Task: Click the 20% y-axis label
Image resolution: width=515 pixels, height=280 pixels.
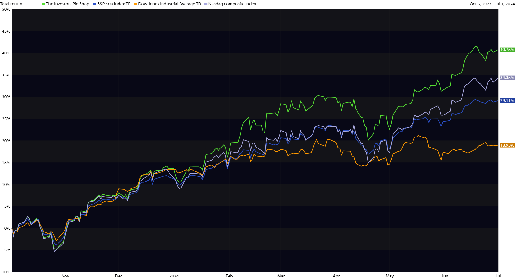Action: click(x=6, y=141)
